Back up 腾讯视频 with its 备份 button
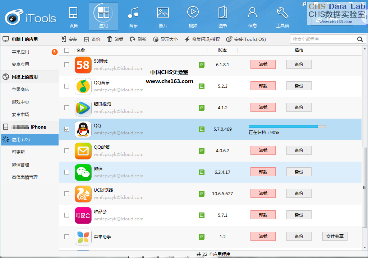This screenshot has height=258, width=368. click(x=299, y=107)
